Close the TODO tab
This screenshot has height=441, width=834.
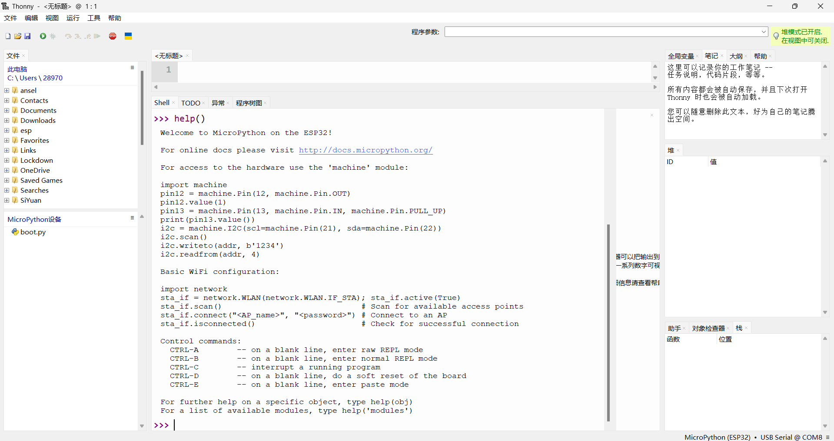pos(203,103)
